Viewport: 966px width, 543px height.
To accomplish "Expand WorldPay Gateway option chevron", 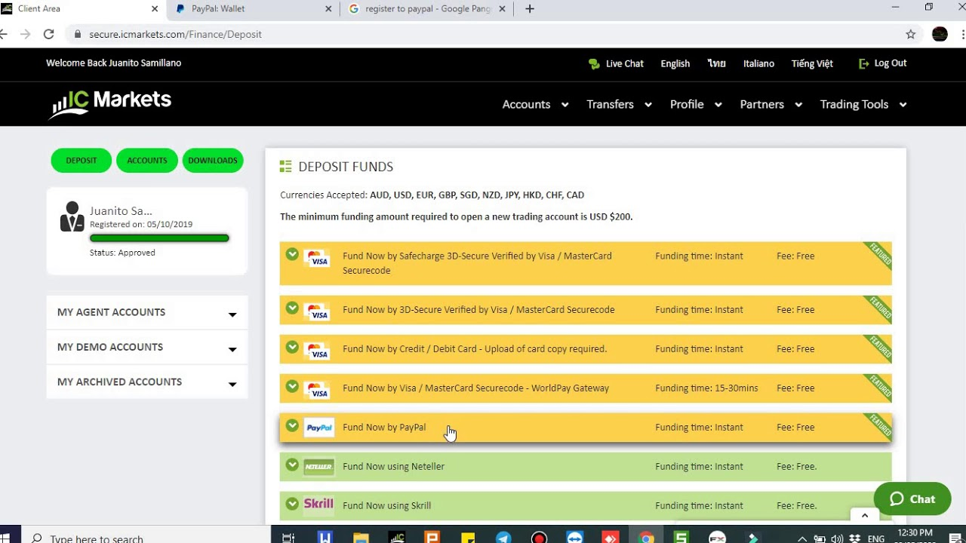I will click(x=292, y=386).
